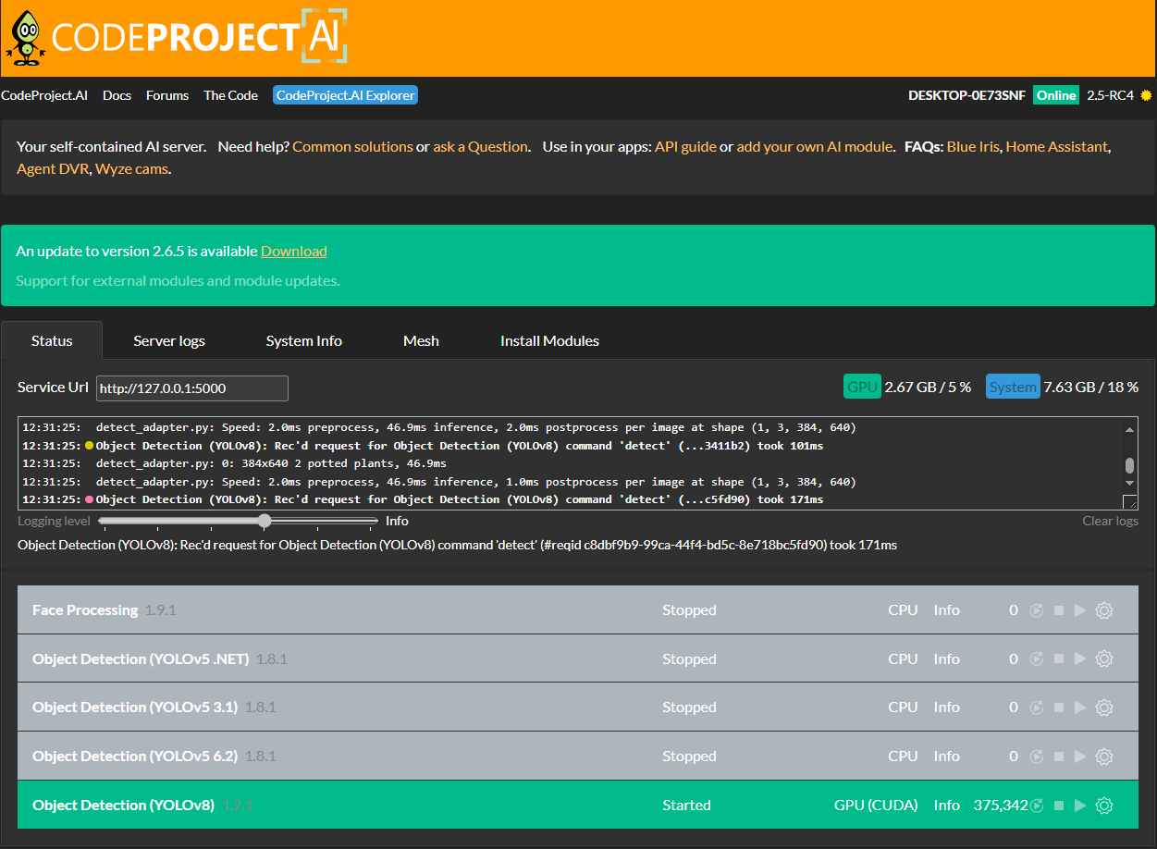This screenshot has width=1157, height=849.
Task: Click the GPU (CUDA) label on YOLOv8
Action: point(876,806)
